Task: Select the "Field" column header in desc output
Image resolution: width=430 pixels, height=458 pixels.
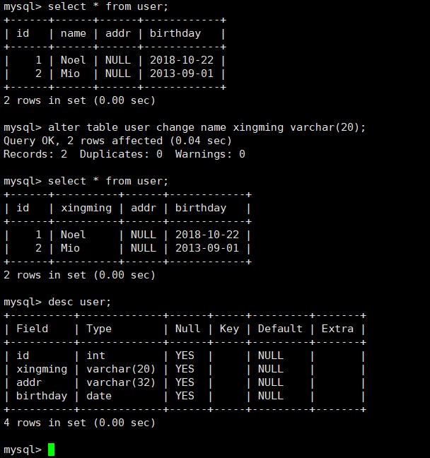Action: [32, 329]
